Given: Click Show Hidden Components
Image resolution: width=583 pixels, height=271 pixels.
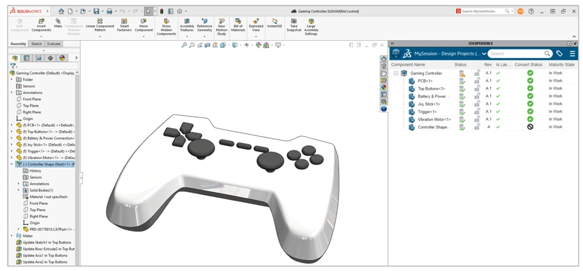Looking at the screenshot, I should click(166, 27).
